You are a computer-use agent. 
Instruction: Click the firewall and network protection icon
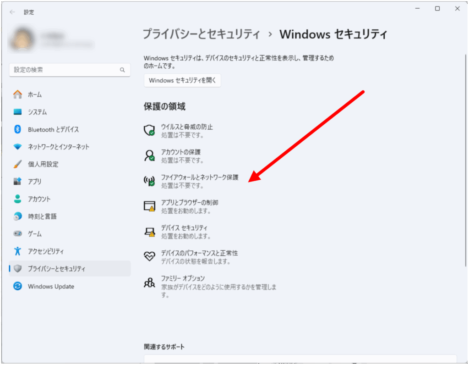point(149,182)
